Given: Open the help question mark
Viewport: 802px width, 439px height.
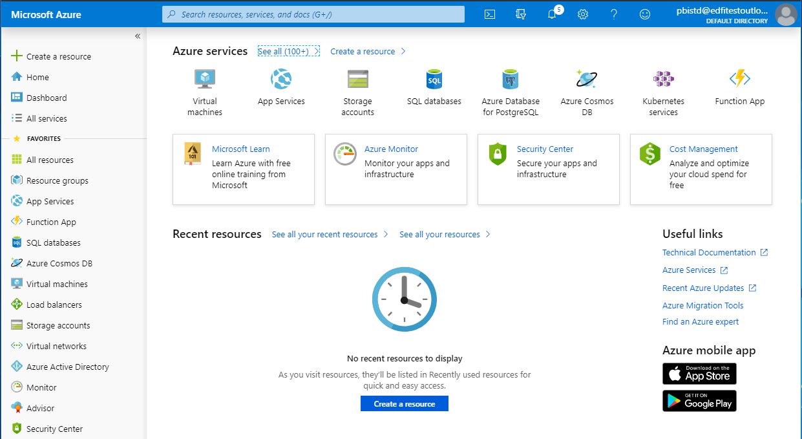Looking at the screenshot, I should coord(614,14).
